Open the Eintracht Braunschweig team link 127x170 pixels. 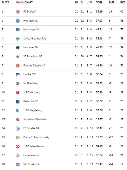[x=36, y=137]
